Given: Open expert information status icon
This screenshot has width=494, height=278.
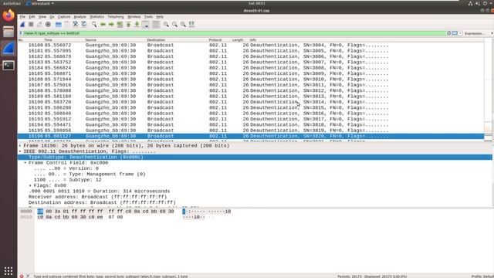Looking at the screenshot, I should coord(22,276).
